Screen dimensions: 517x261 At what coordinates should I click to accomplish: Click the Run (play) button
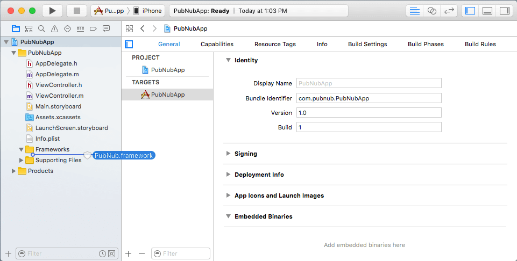pos(52,11)
